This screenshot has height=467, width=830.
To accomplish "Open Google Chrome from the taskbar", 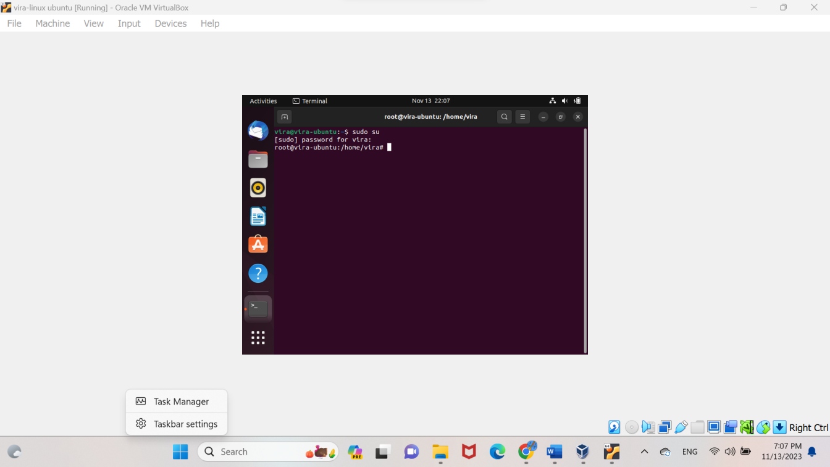I will click(527, 452).
